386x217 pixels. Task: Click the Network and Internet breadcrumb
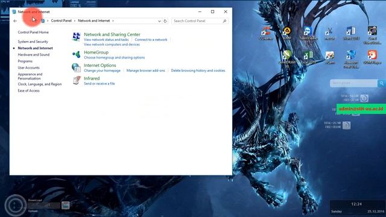94,20
